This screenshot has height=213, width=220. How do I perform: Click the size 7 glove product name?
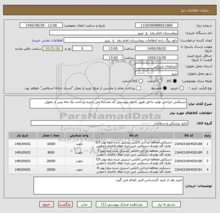tap(134, 153)
